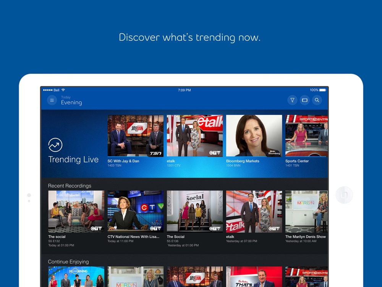Open Today Evening time selector
The image size is (382, 287).
point(71,100)
